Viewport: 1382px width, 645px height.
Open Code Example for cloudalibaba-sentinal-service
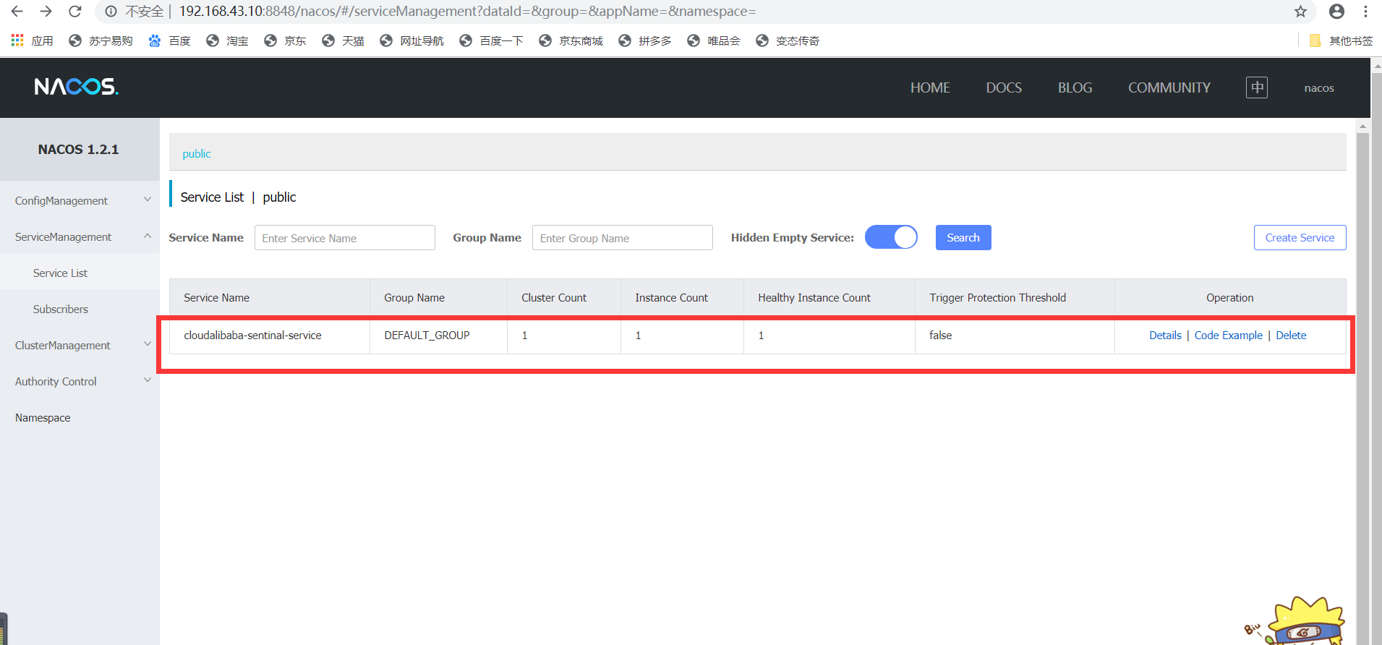1228,335
